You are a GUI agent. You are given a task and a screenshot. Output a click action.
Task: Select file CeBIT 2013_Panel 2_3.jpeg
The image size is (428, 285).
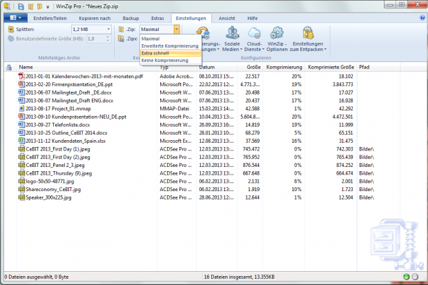[x=55, y=165]
